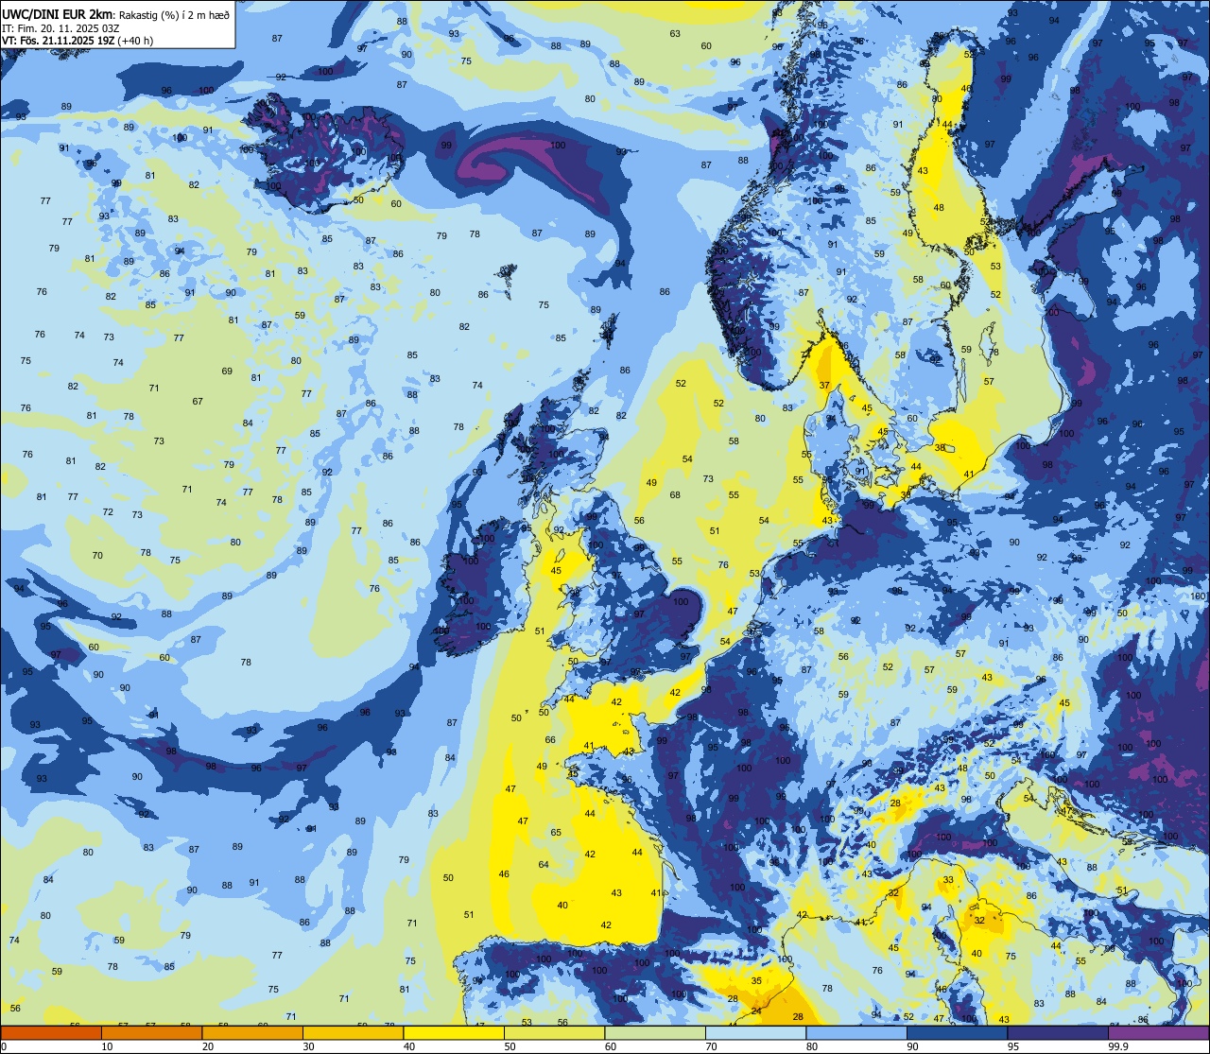Viewport: 1210px width, 1054px height.
Task: Click the '60' label on the legend scale
Action: pos(611,1046)
